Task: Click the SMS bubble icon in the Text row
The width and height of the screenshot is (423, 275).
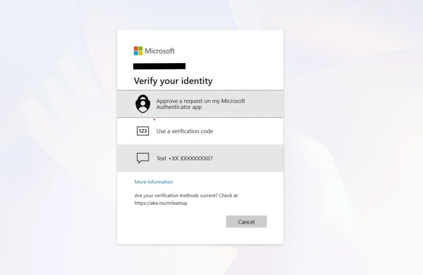Action: coord(143,158)
